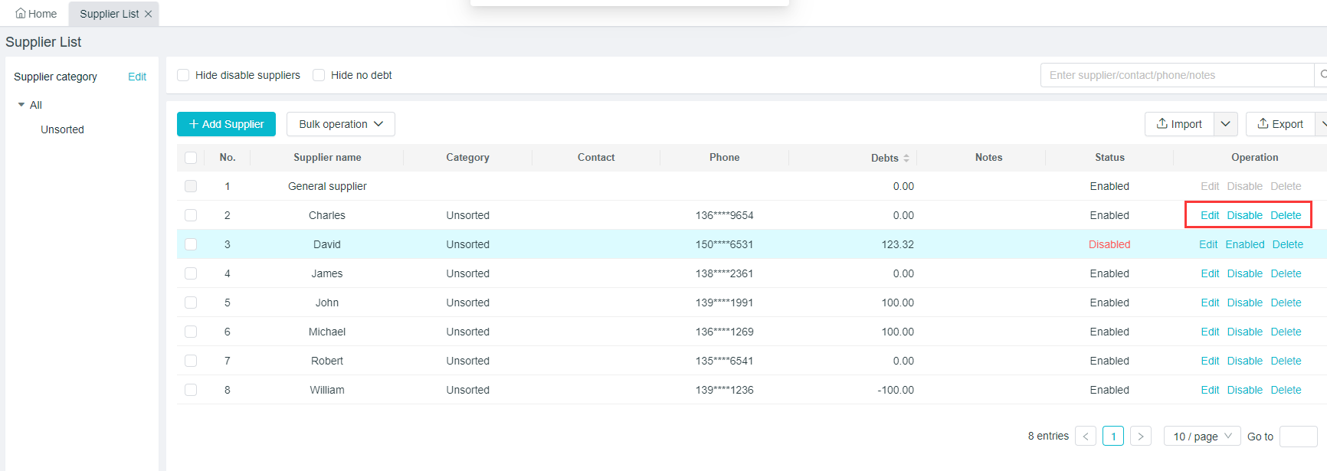Open the Bulk operation dropdown

click(340, 124)
